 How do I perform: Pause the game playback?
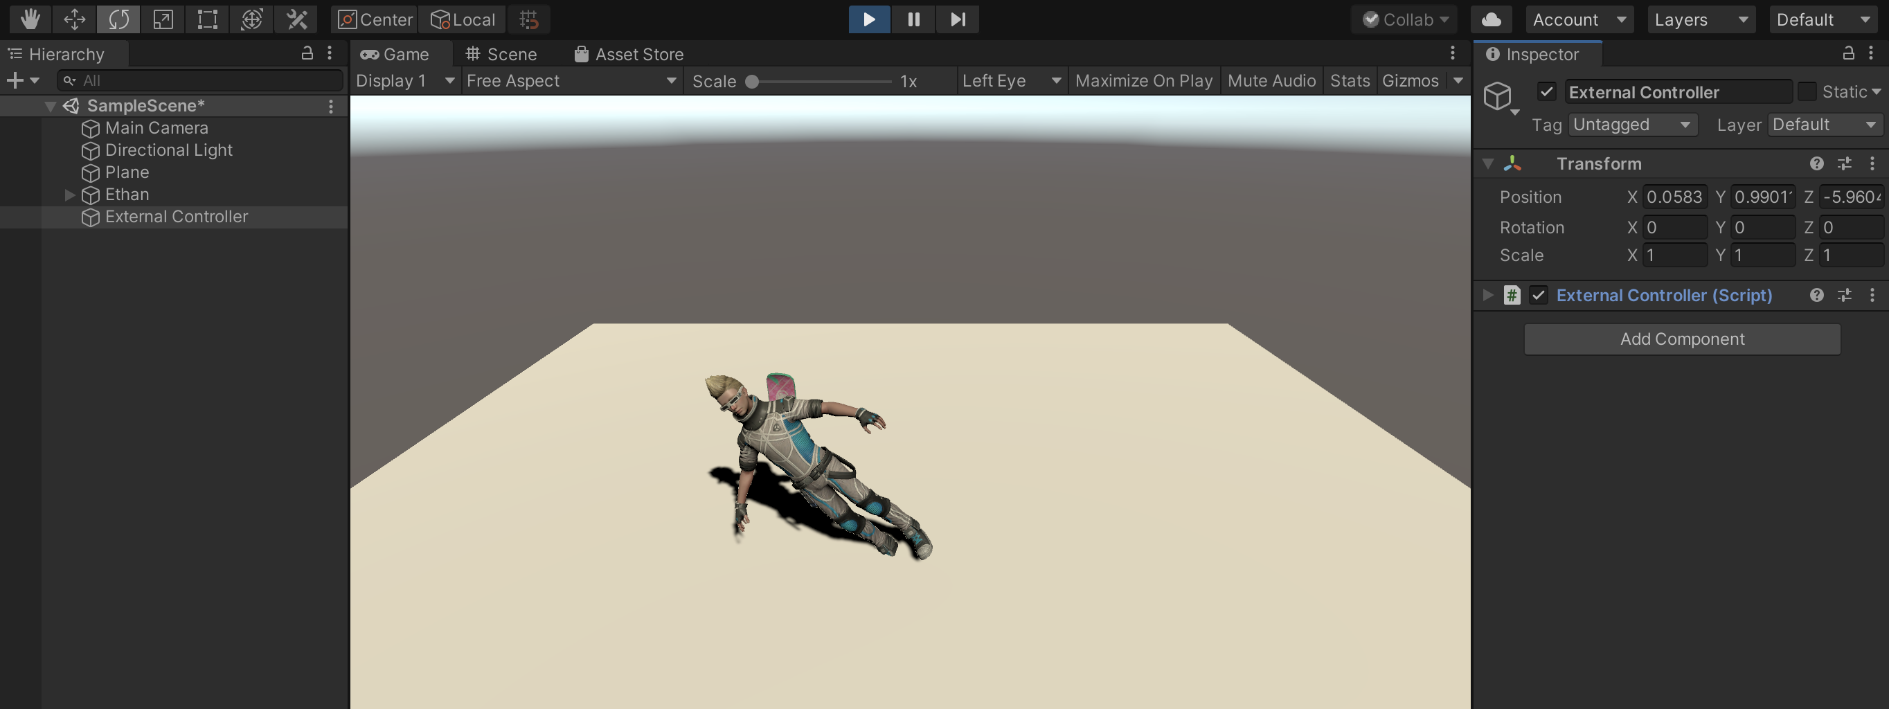click(x=913, y=19)
